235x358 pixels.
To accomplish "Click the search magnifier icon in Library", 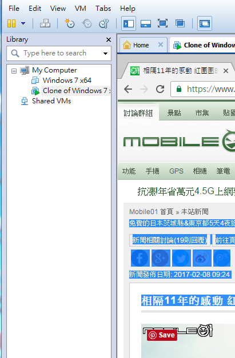I will pos(15,53).
